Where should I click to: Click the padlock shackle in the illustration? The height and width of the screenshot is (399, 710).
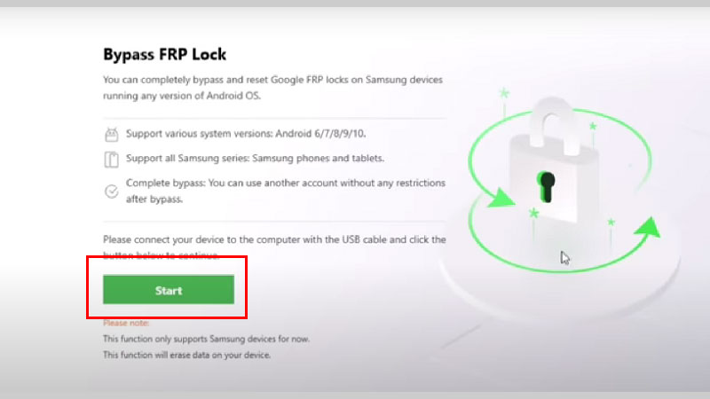click(552, 124)
